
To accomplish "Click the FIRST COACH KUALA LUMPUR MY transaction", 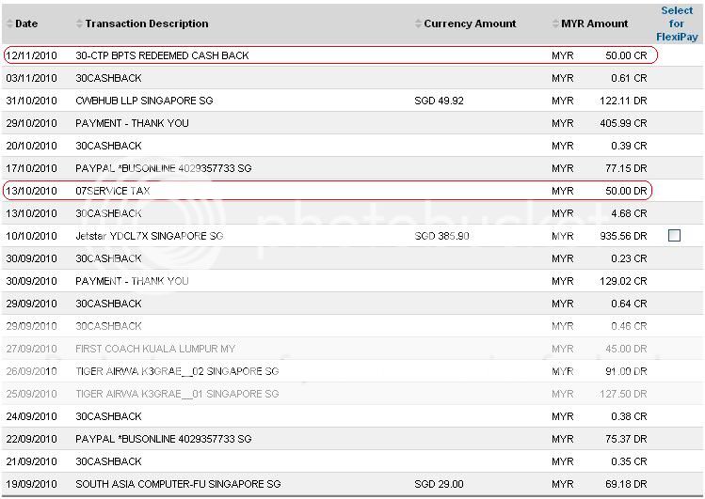I will pos(155,349).
